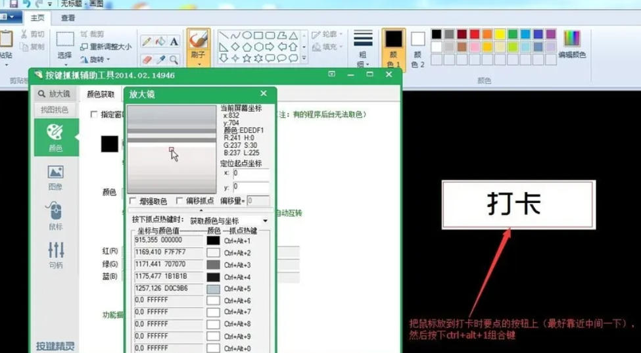Click the '915,355 000000' coordinate row
641x353 pixels.
(x=169, y=240)
